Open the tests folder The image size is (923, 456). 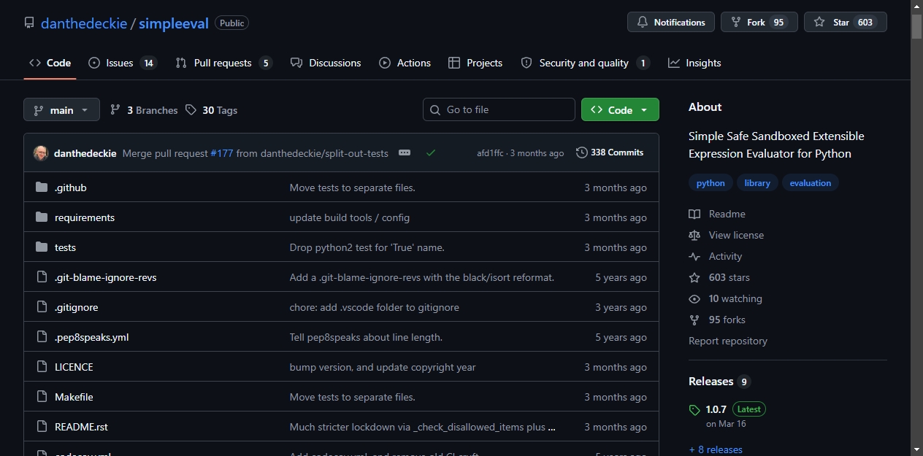tap(65, 247)
